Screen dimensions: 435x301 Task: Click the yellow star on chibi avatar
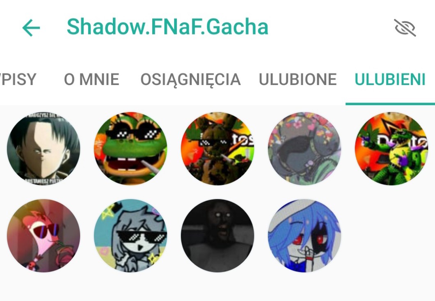pos(108,211)
